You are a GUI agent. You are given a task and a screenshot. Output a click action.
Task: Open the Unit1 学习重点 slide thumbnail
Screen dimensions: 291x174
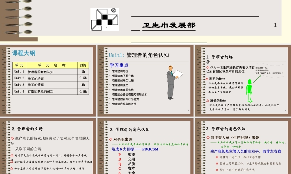145,81
